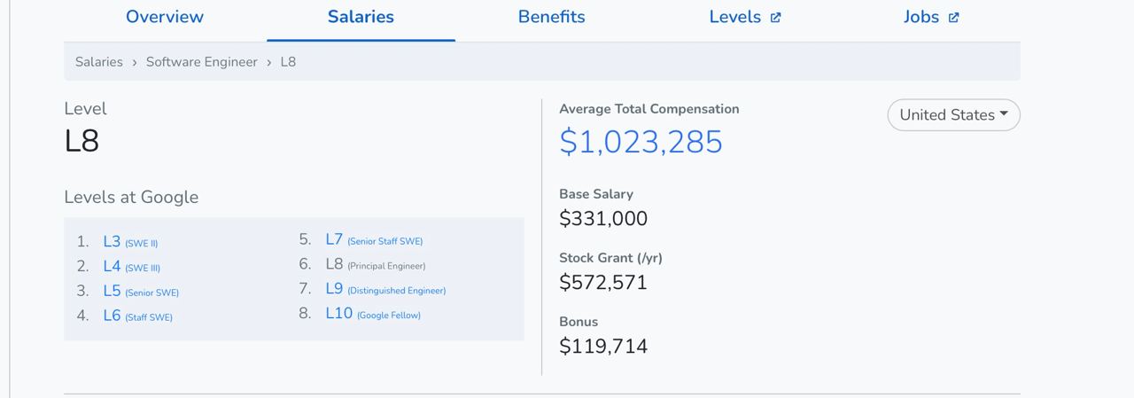Click the $572,571 stock grant value
This screenshot has width=1134, height=398.
603,282
